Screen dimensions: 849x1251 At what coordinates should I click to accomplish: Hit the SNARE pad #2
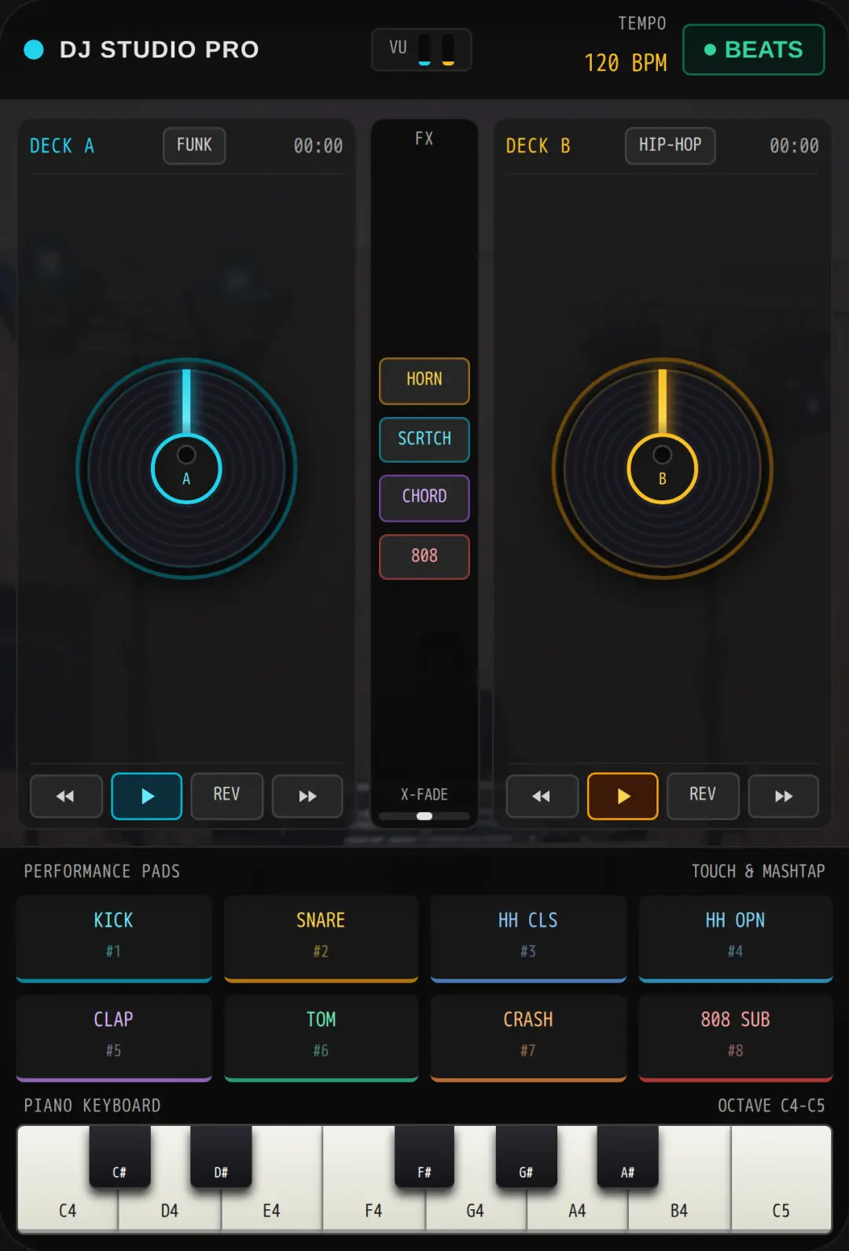pyautogui.click(x=321, y=939)
